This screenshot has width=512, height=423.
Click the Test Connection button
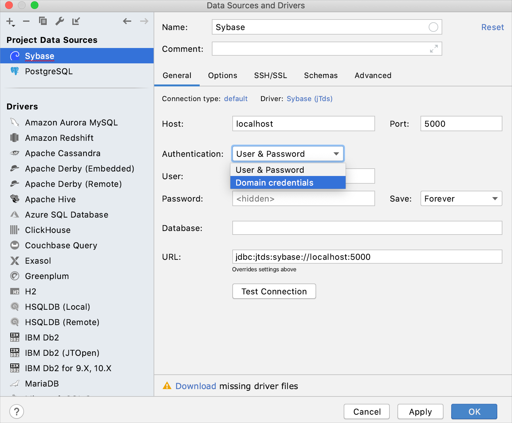(x=274, y=291)
